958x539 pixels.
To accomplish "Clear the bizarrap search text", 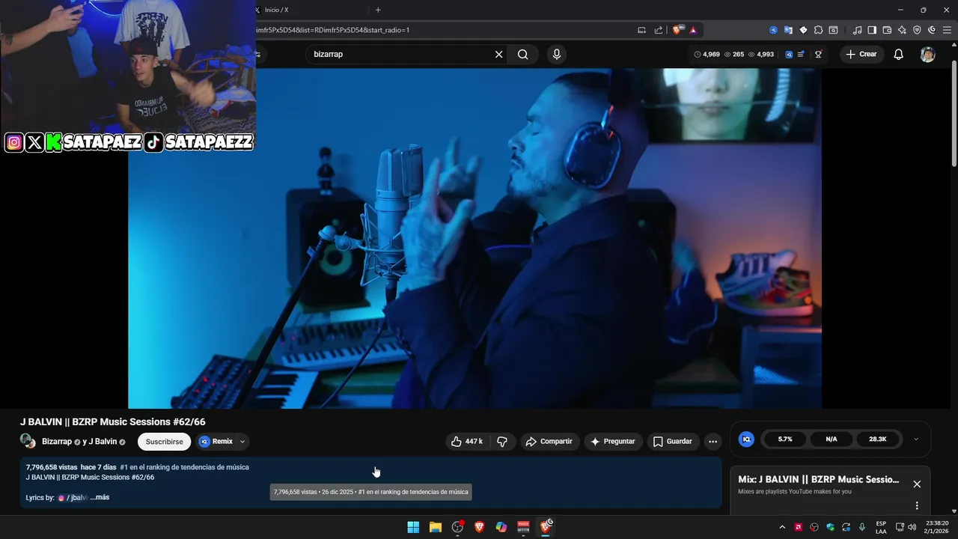I will coord(498,54).
